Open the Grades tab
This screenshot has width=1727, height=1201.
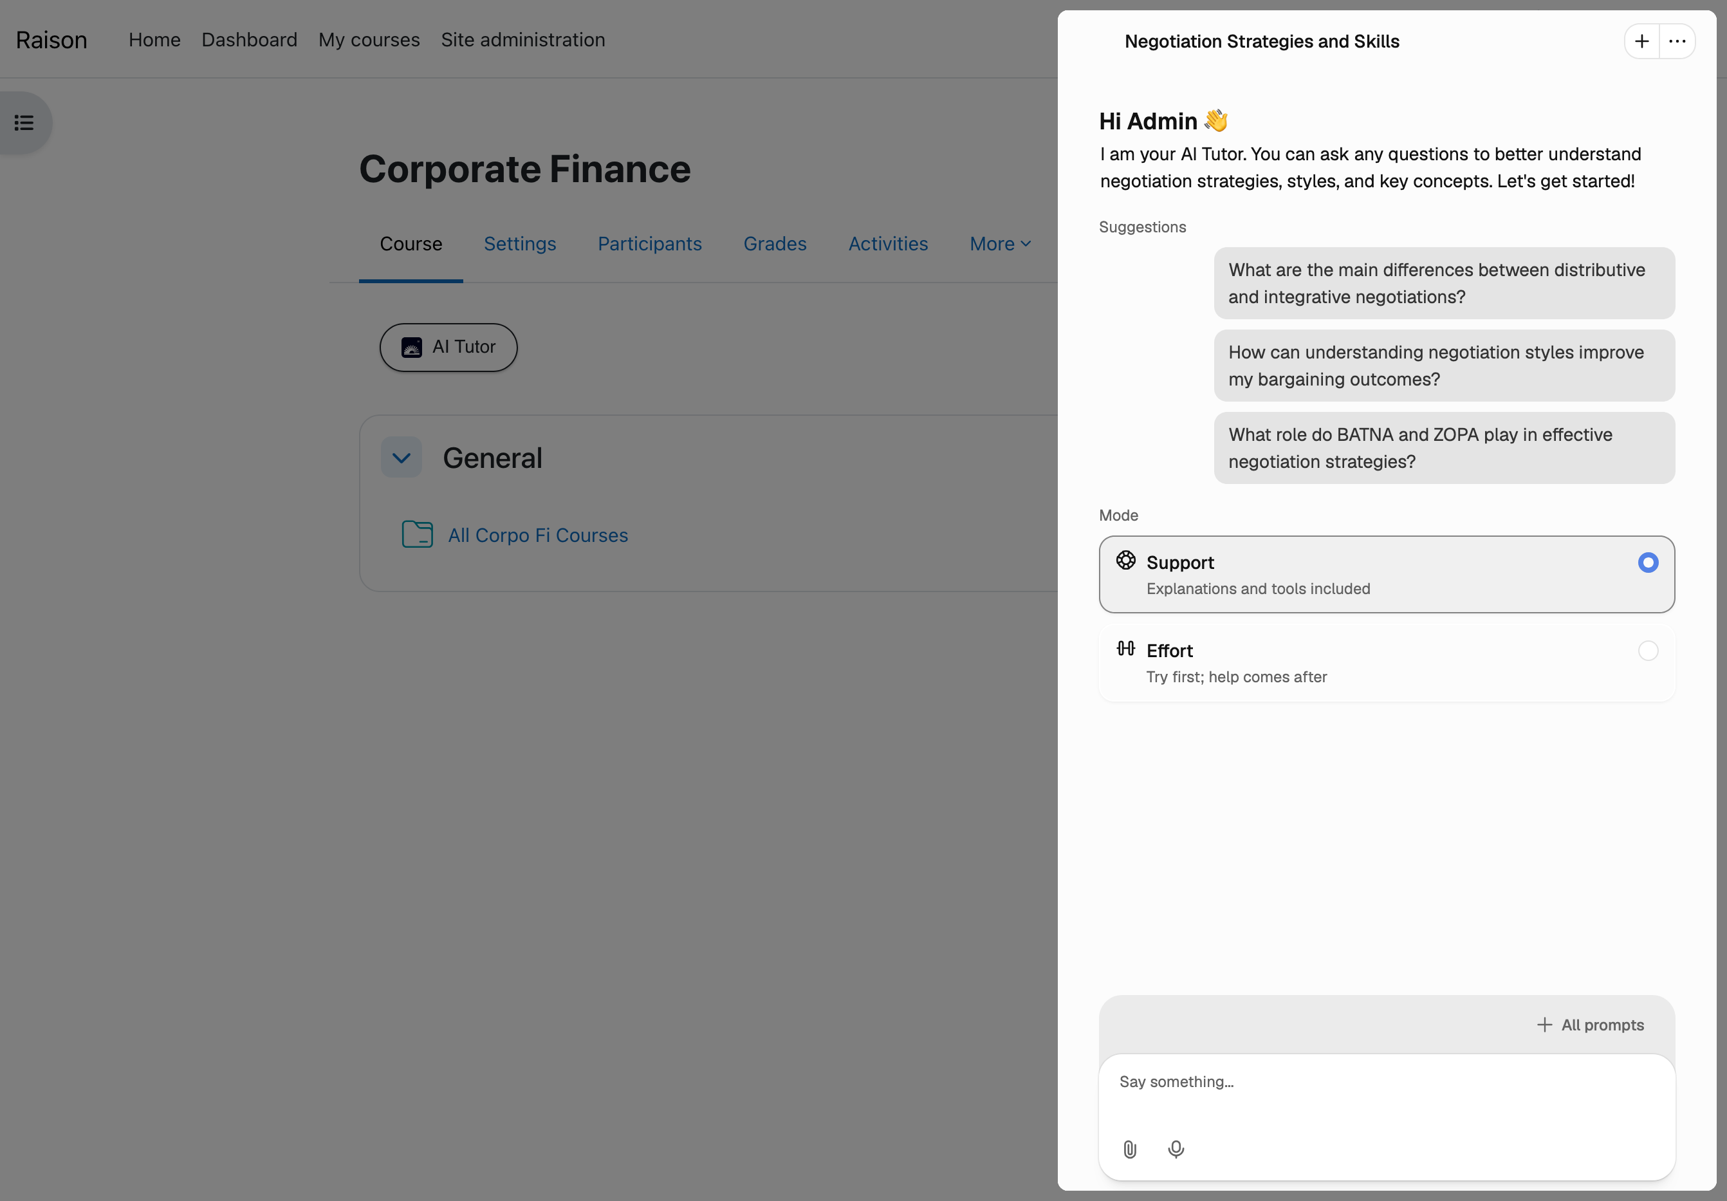[775, 244]
